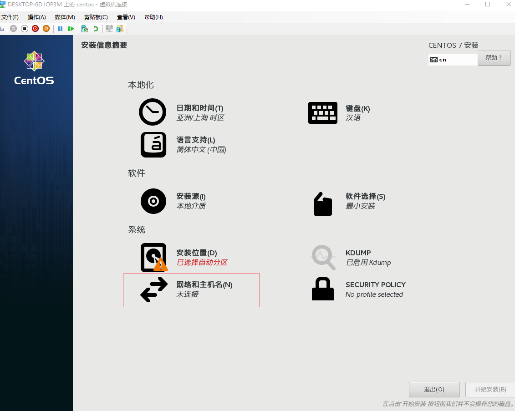
Task: Open the Language Support icon
Action: pyautogui.click(x=153, y=145)
